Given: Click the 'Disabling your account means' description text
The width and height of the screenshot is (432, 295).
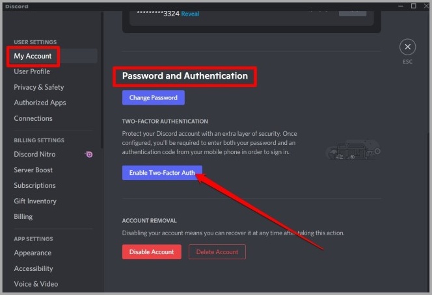Looking at the screenshot, I should point(233,233).
